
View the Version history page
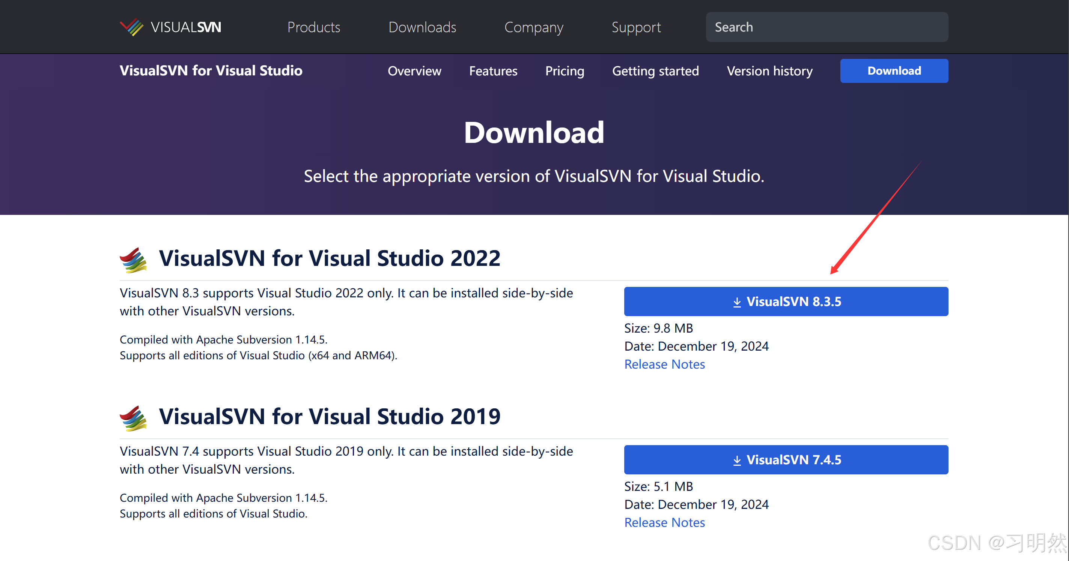769,71
